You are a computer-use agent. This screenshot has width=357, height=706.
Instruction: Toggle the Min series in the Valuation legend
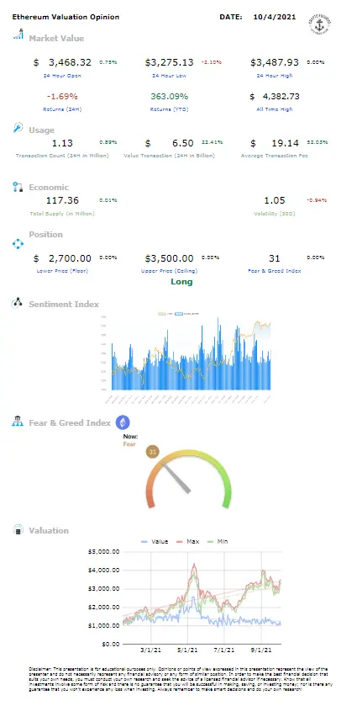tap(218, 541)
